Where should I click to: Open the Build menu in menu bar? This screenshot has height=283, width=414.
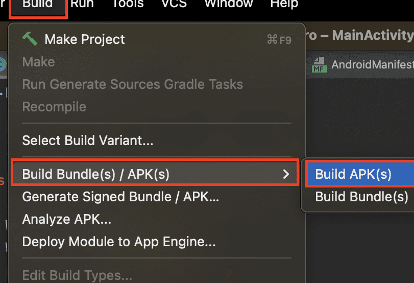[38, 4]
